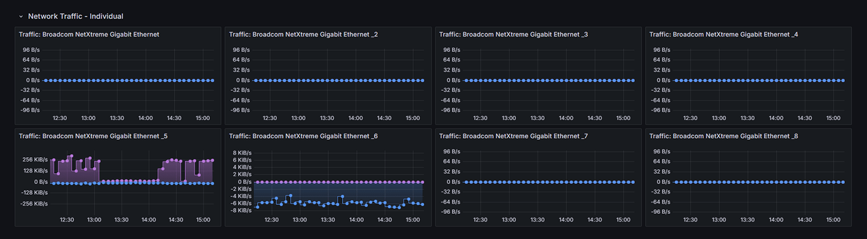Click the 12:30 time label in Ethernet _7 graph
Image resolution: width=867 pixels, height=239 pixels.
click(x=480, y=220)
